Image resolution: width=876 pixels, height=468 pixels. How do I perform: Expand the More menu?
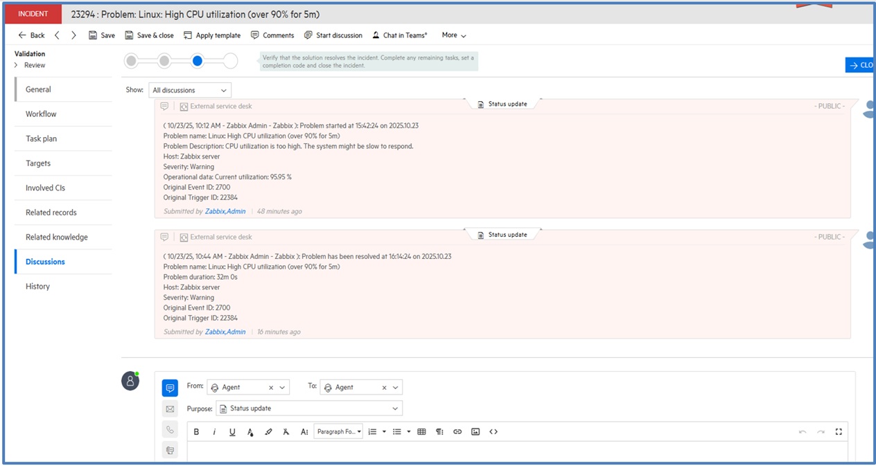pyautogui.click(x=454, y=35)
